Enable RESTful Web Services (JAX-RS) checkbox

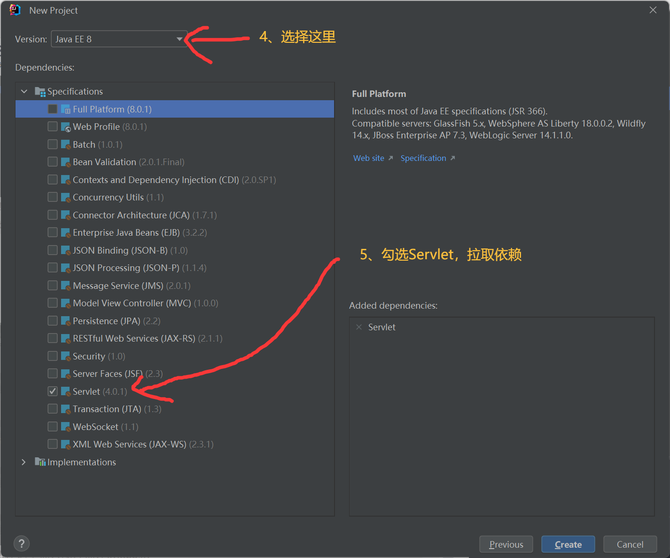pyautogui.click(x=53, y=339)
